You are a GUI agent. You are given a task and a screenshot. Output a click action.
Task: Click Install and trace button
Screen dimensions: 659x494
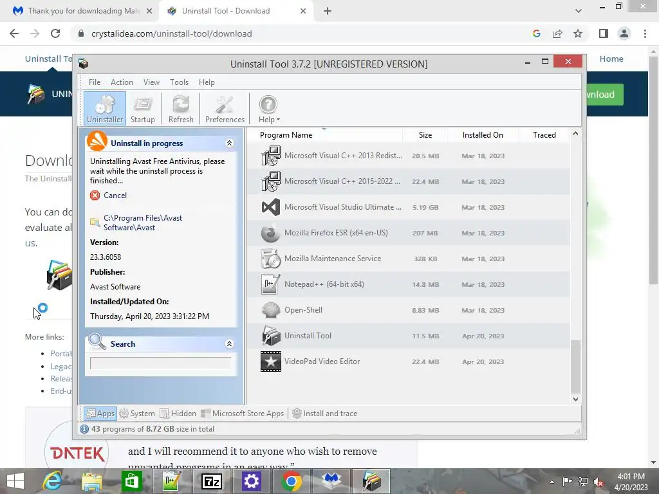point(324,414)
